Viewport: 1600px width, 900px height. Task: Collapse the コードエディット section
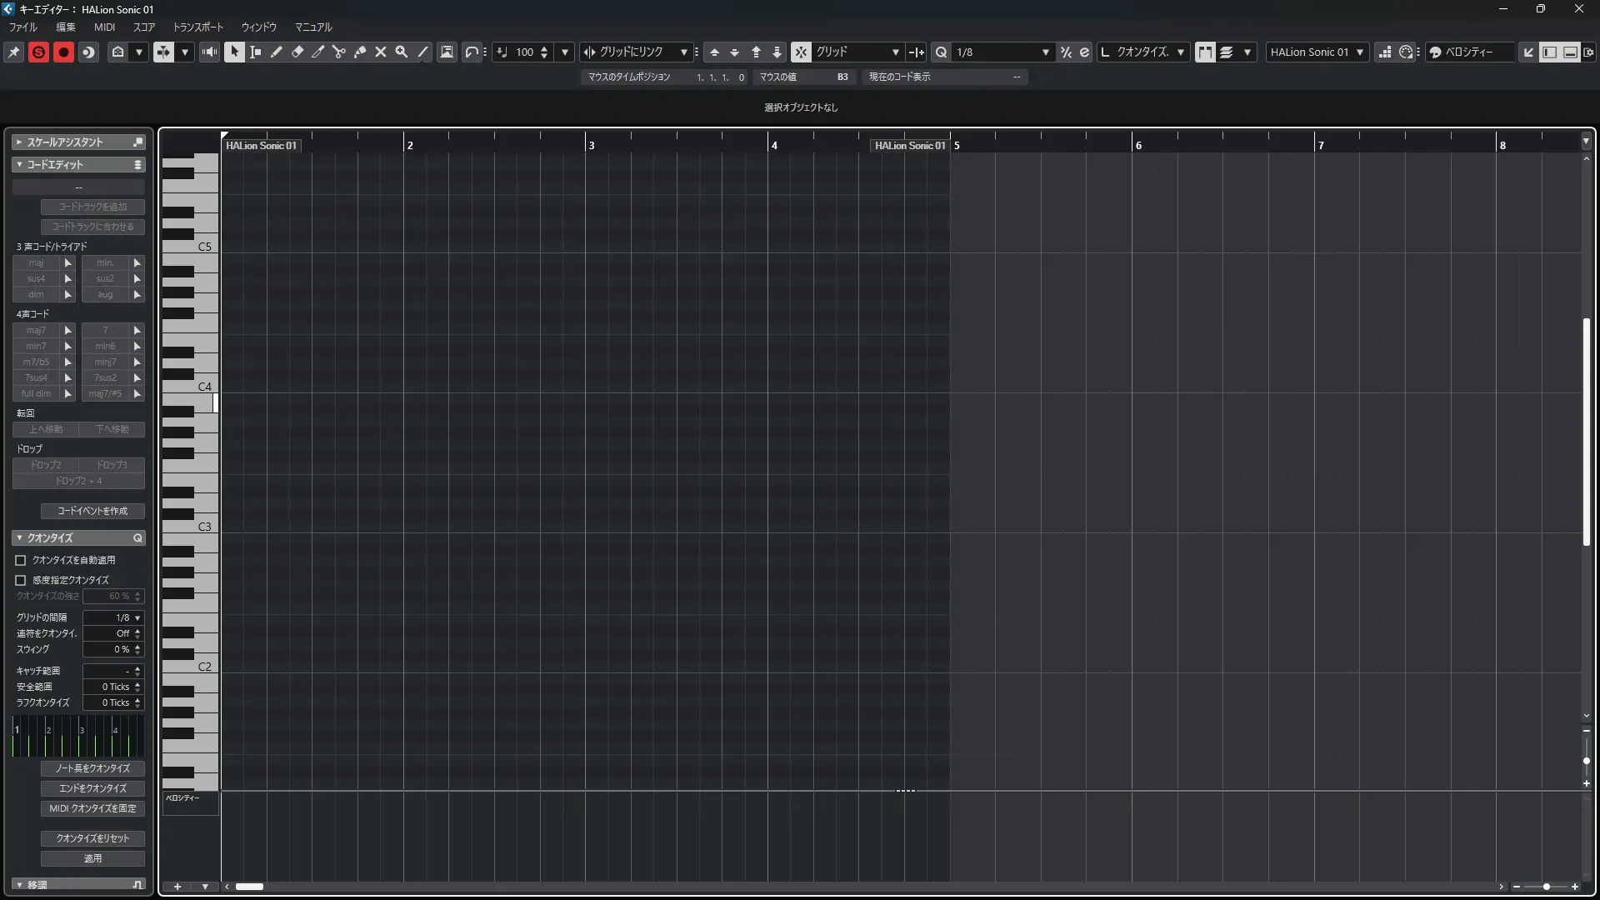click(19, 165)
